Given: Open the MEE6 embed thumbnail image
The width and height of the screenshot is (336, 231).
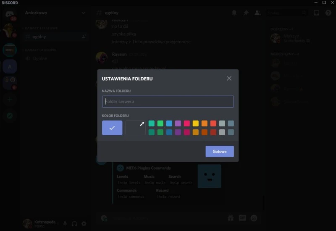Looking at the screenshot, I should click(209, 176).
